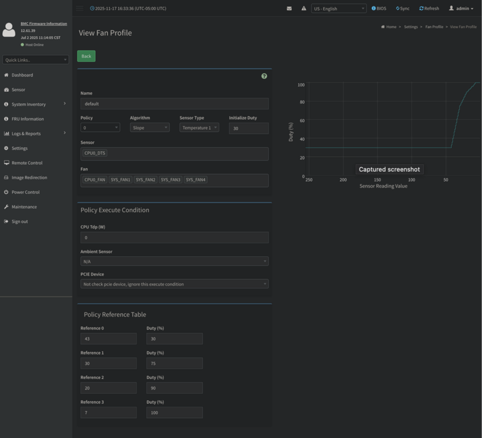This screenshot has height=438, width=482.
Task: Toggle the hamburger sidebar menu icon
Action: pos(79,8)
